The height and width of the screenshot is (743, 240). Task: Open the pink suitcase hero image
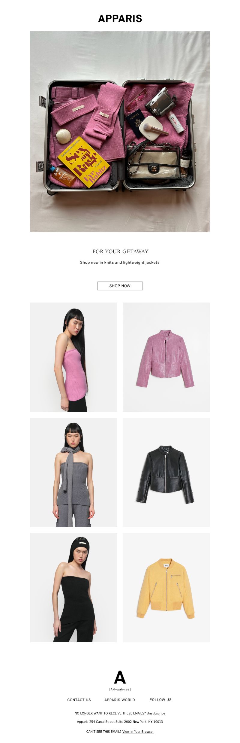120,131
